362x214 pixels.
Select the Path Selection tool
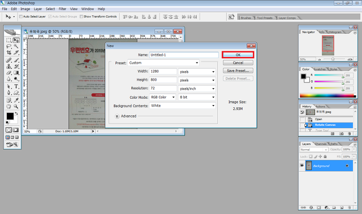(9, 86)
